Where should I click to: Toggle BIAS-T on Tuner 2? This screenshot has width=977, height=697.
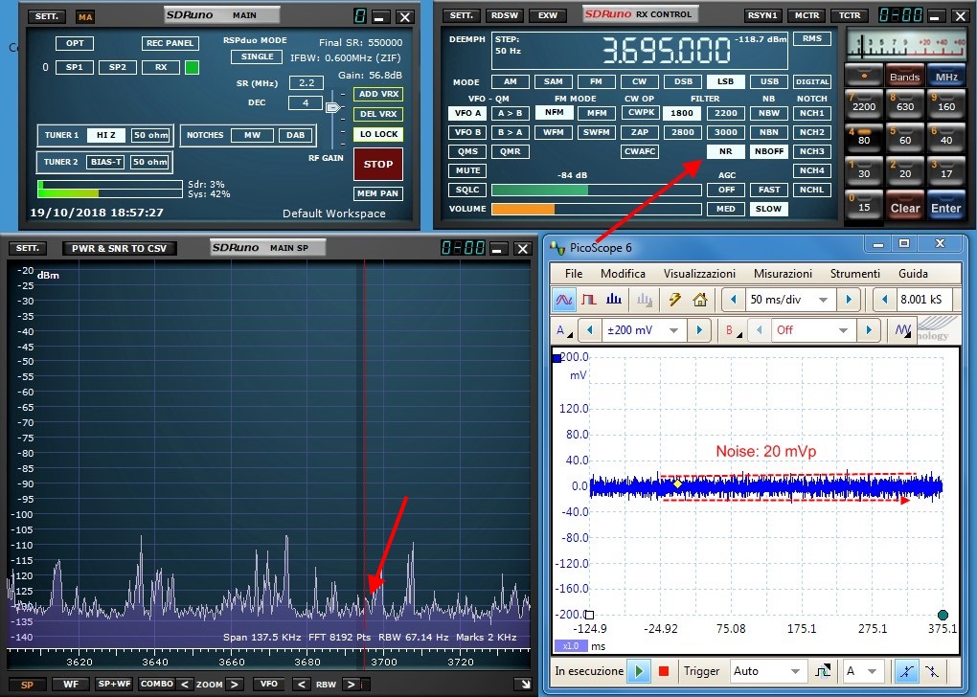pyautogui.click(x=105, y=162)
